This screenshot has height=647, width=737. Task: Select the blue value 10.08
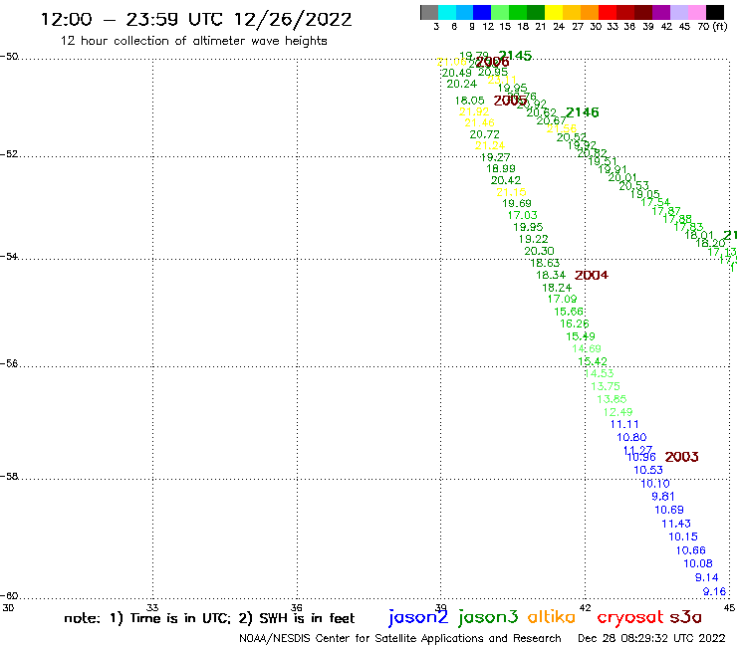698,563
